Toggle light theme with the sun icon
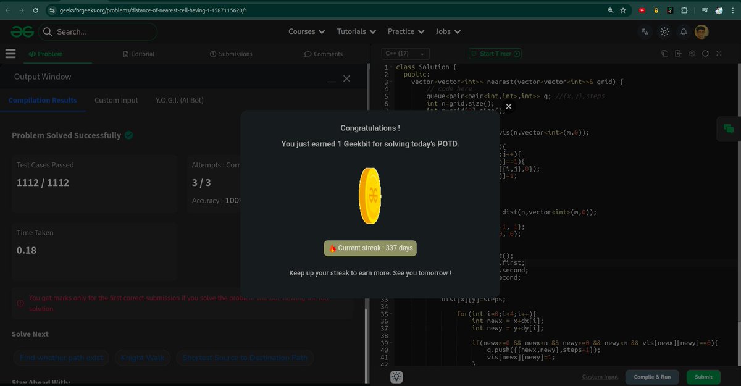Image resolution: width=741 pixels, height=386 pixels. [664, 31]
